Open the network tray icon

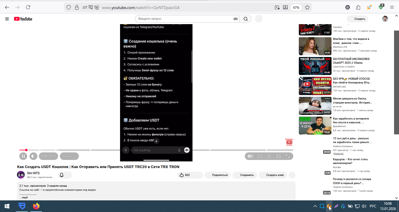click(357, 206)
